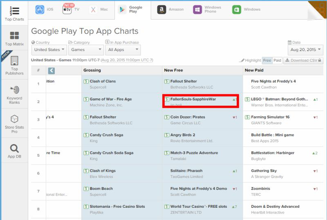Click in-app purchase icon beside Game of War

(x=86, y=99)
